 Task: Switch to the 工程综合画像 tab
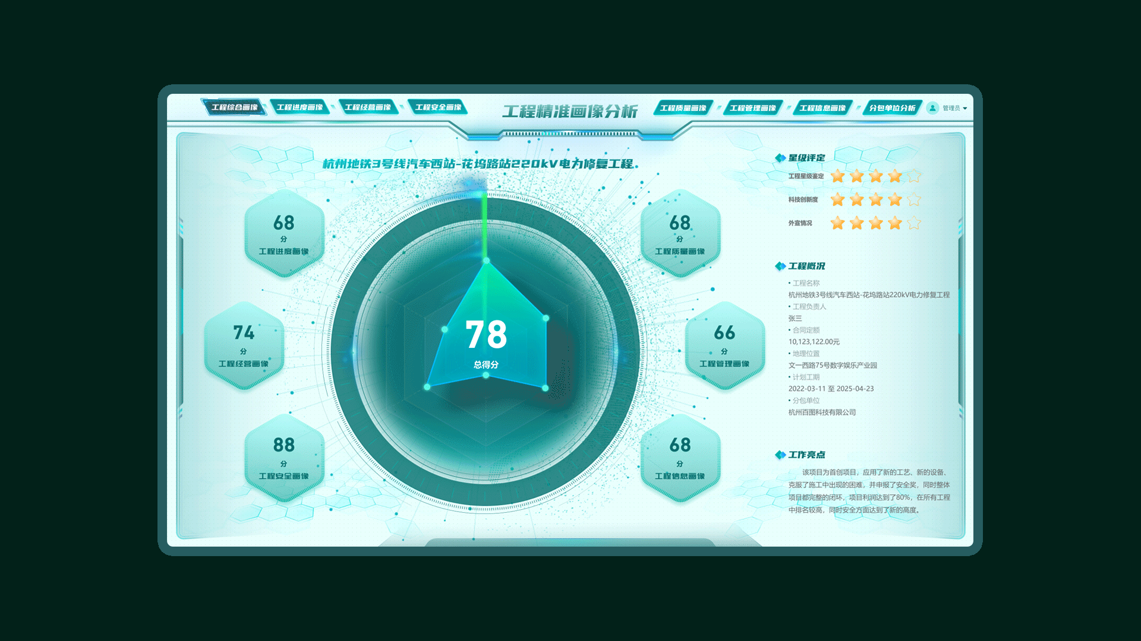(234, 107)
